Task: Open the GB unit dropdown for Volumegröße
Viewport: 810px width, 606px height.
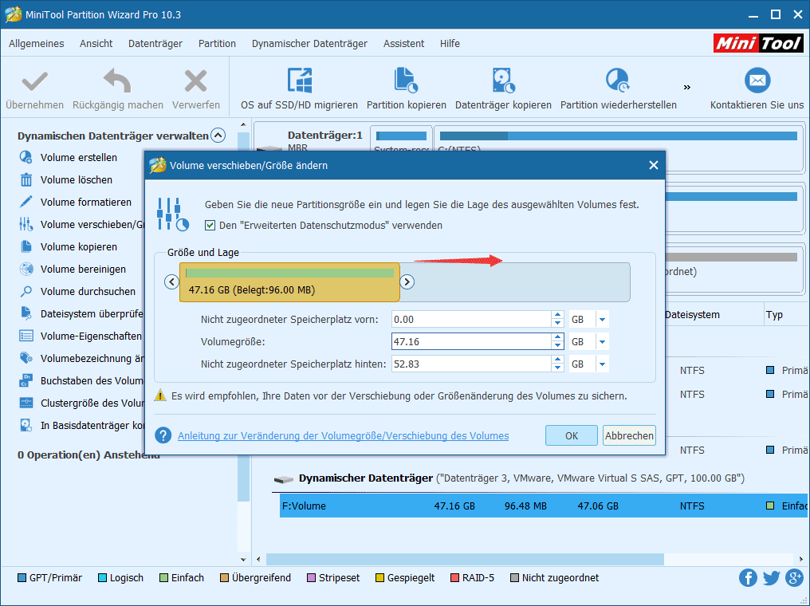Action: pos(603,341)
